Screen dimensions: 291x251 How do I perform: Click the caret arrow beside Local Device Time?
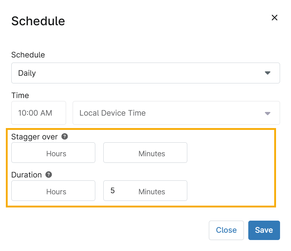[268, 113]
